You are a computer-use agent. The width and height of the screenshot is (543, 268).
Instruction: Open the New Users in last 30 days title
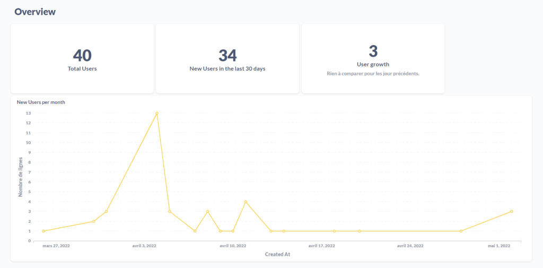point(227,68)
